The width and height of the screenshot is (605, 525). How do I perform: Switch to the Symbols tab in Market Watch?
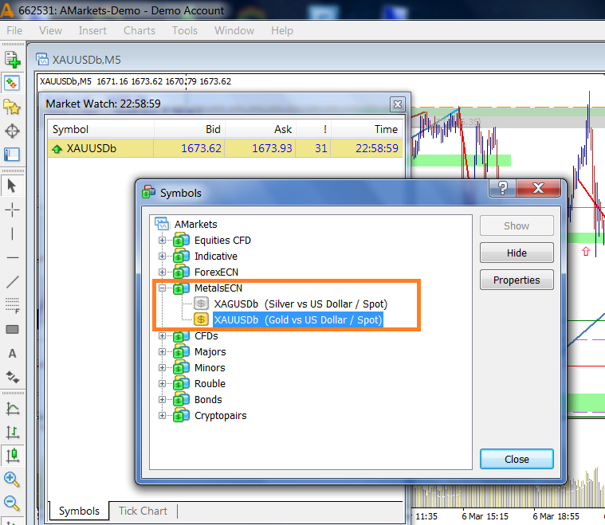[x=79, y=511]
